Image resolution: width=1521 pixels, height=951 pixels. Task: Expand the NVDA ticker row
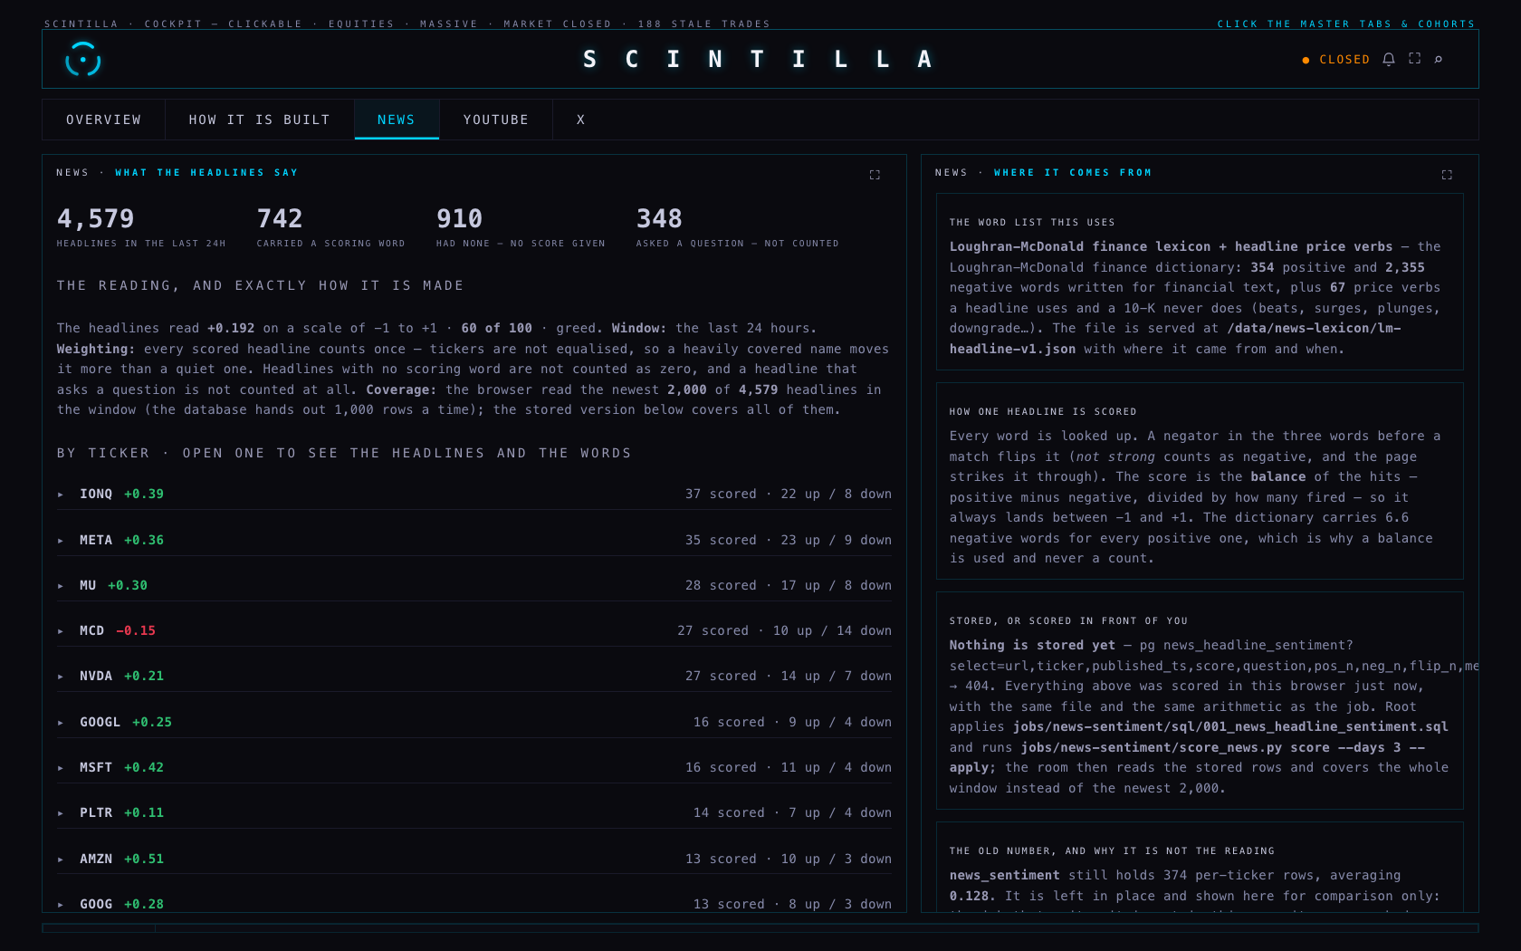(x=474, y=676)
